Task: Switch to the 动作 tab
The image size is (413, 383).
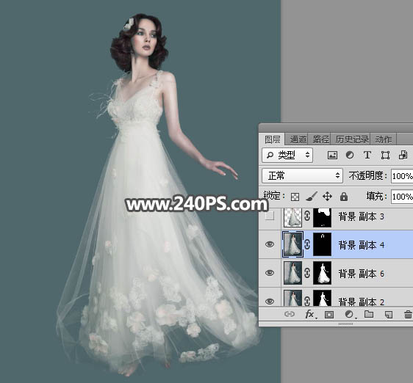Action: point(384,139)
